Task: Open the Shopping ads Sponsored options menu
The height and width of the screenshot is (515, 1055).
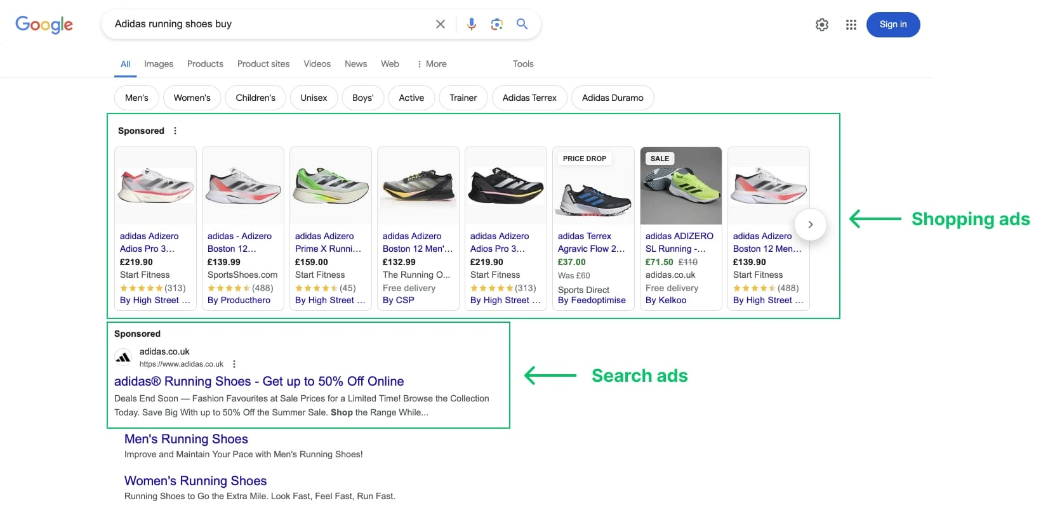Action: point(175,131)
